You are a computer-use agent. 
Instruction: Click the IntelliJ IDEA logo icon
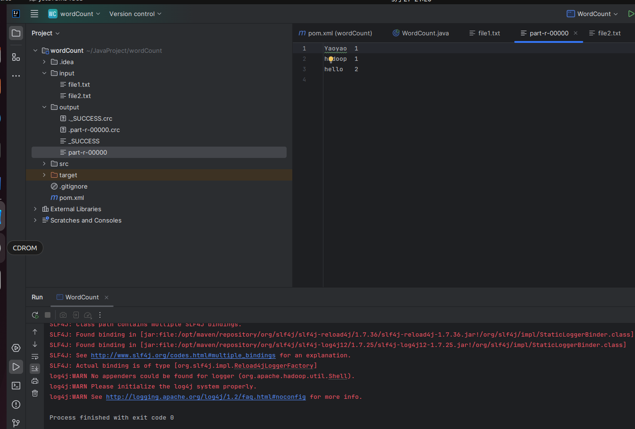tap(16, 14)
